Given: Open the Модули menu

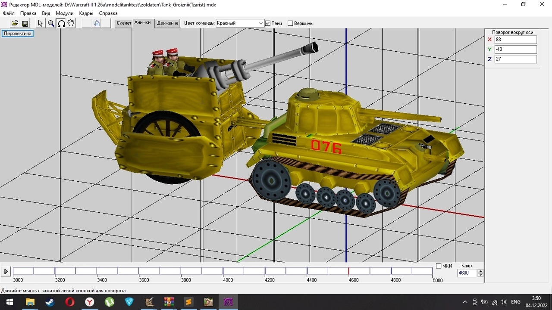Looking at the screenshot, I should (65, 13).
